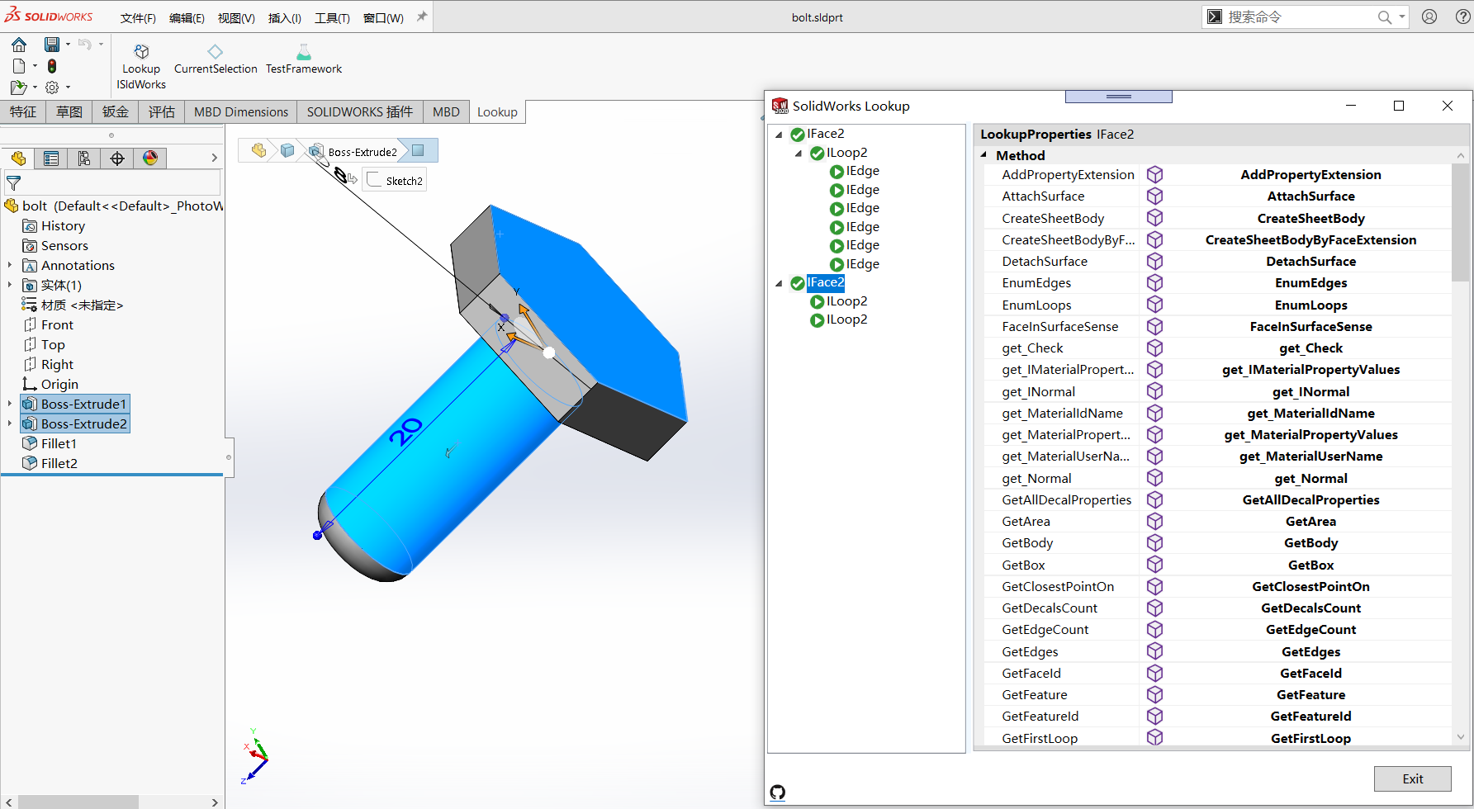Click the Save disk icon
Image resolution: width=1474 pixels, height=809 pixels.
tap(52, 45)
